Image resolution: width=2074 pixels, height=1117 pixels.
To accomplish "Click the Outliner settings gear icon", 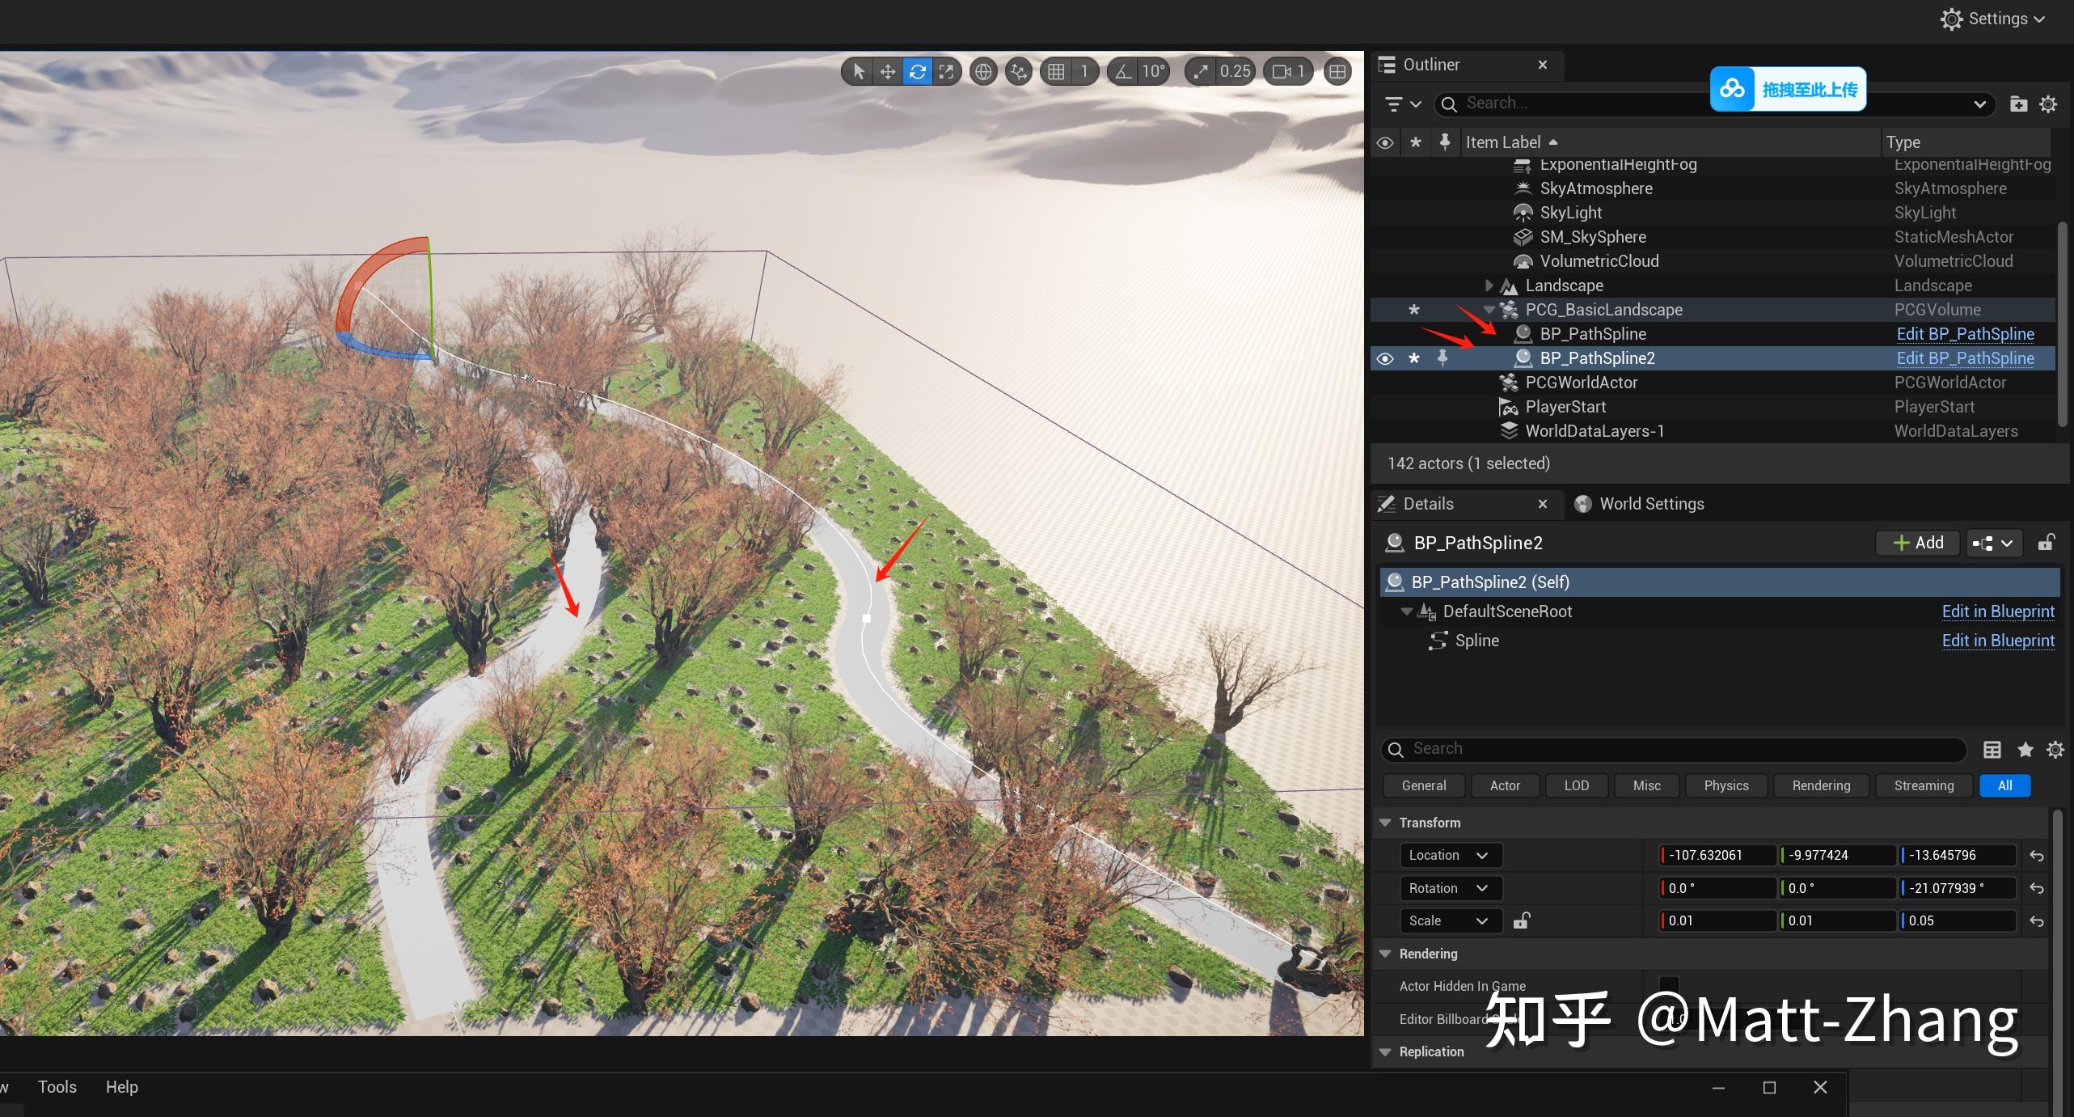I will tap(2049, 104).
